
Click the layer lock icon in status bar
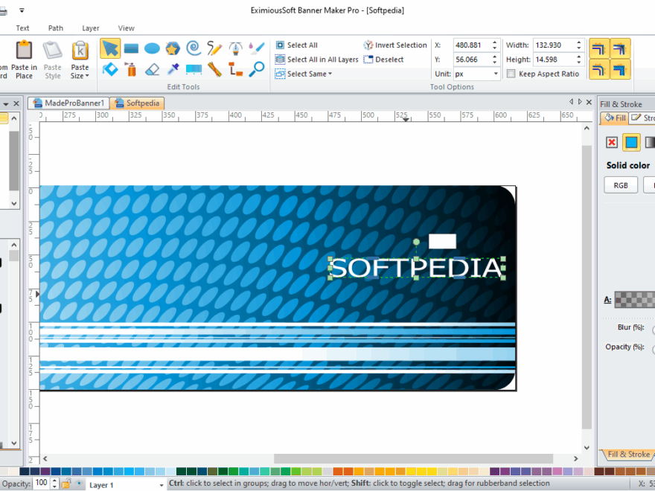[66, 484]
